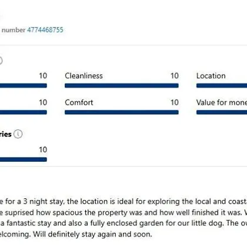Click the Location rating bar
This screenshot has width=247, height=247.
tap(222, 86)
